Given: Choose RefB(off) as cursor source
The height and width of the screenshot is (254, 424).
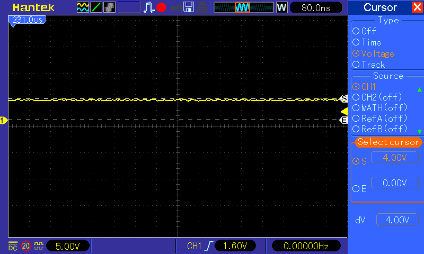Looking at the screenshot, I should 379,129.
